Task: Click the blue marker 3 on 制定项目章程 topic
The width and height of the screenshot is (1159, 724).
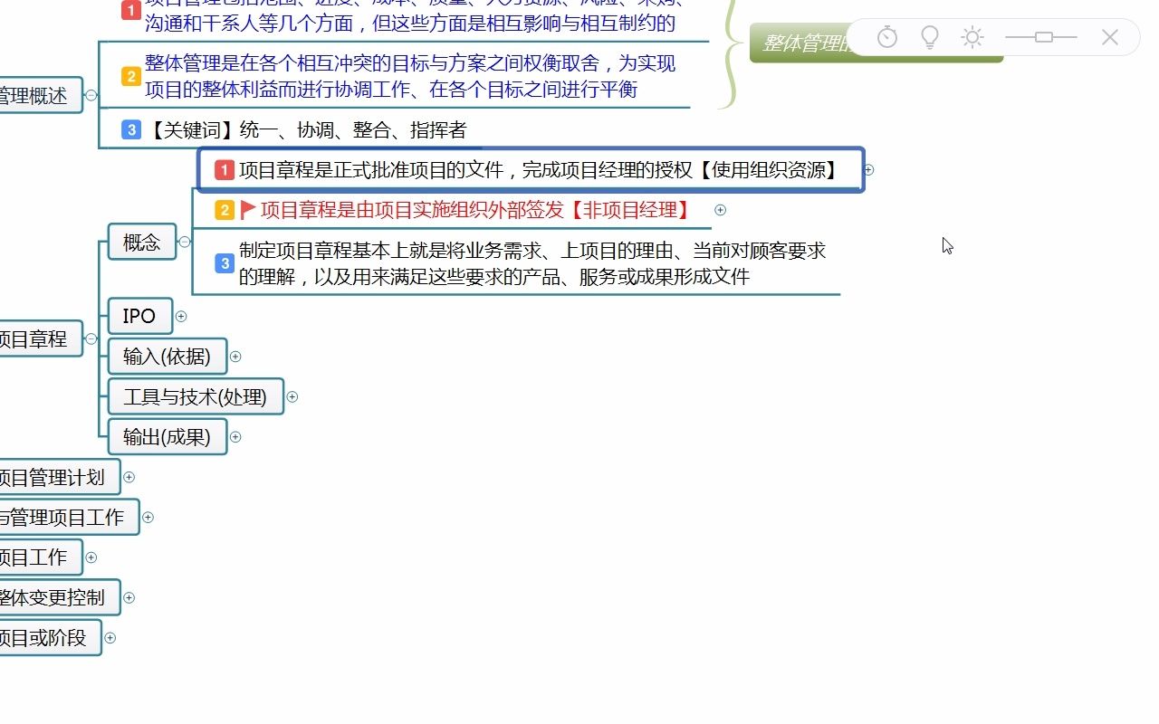Action: click(x=224, y=262)
